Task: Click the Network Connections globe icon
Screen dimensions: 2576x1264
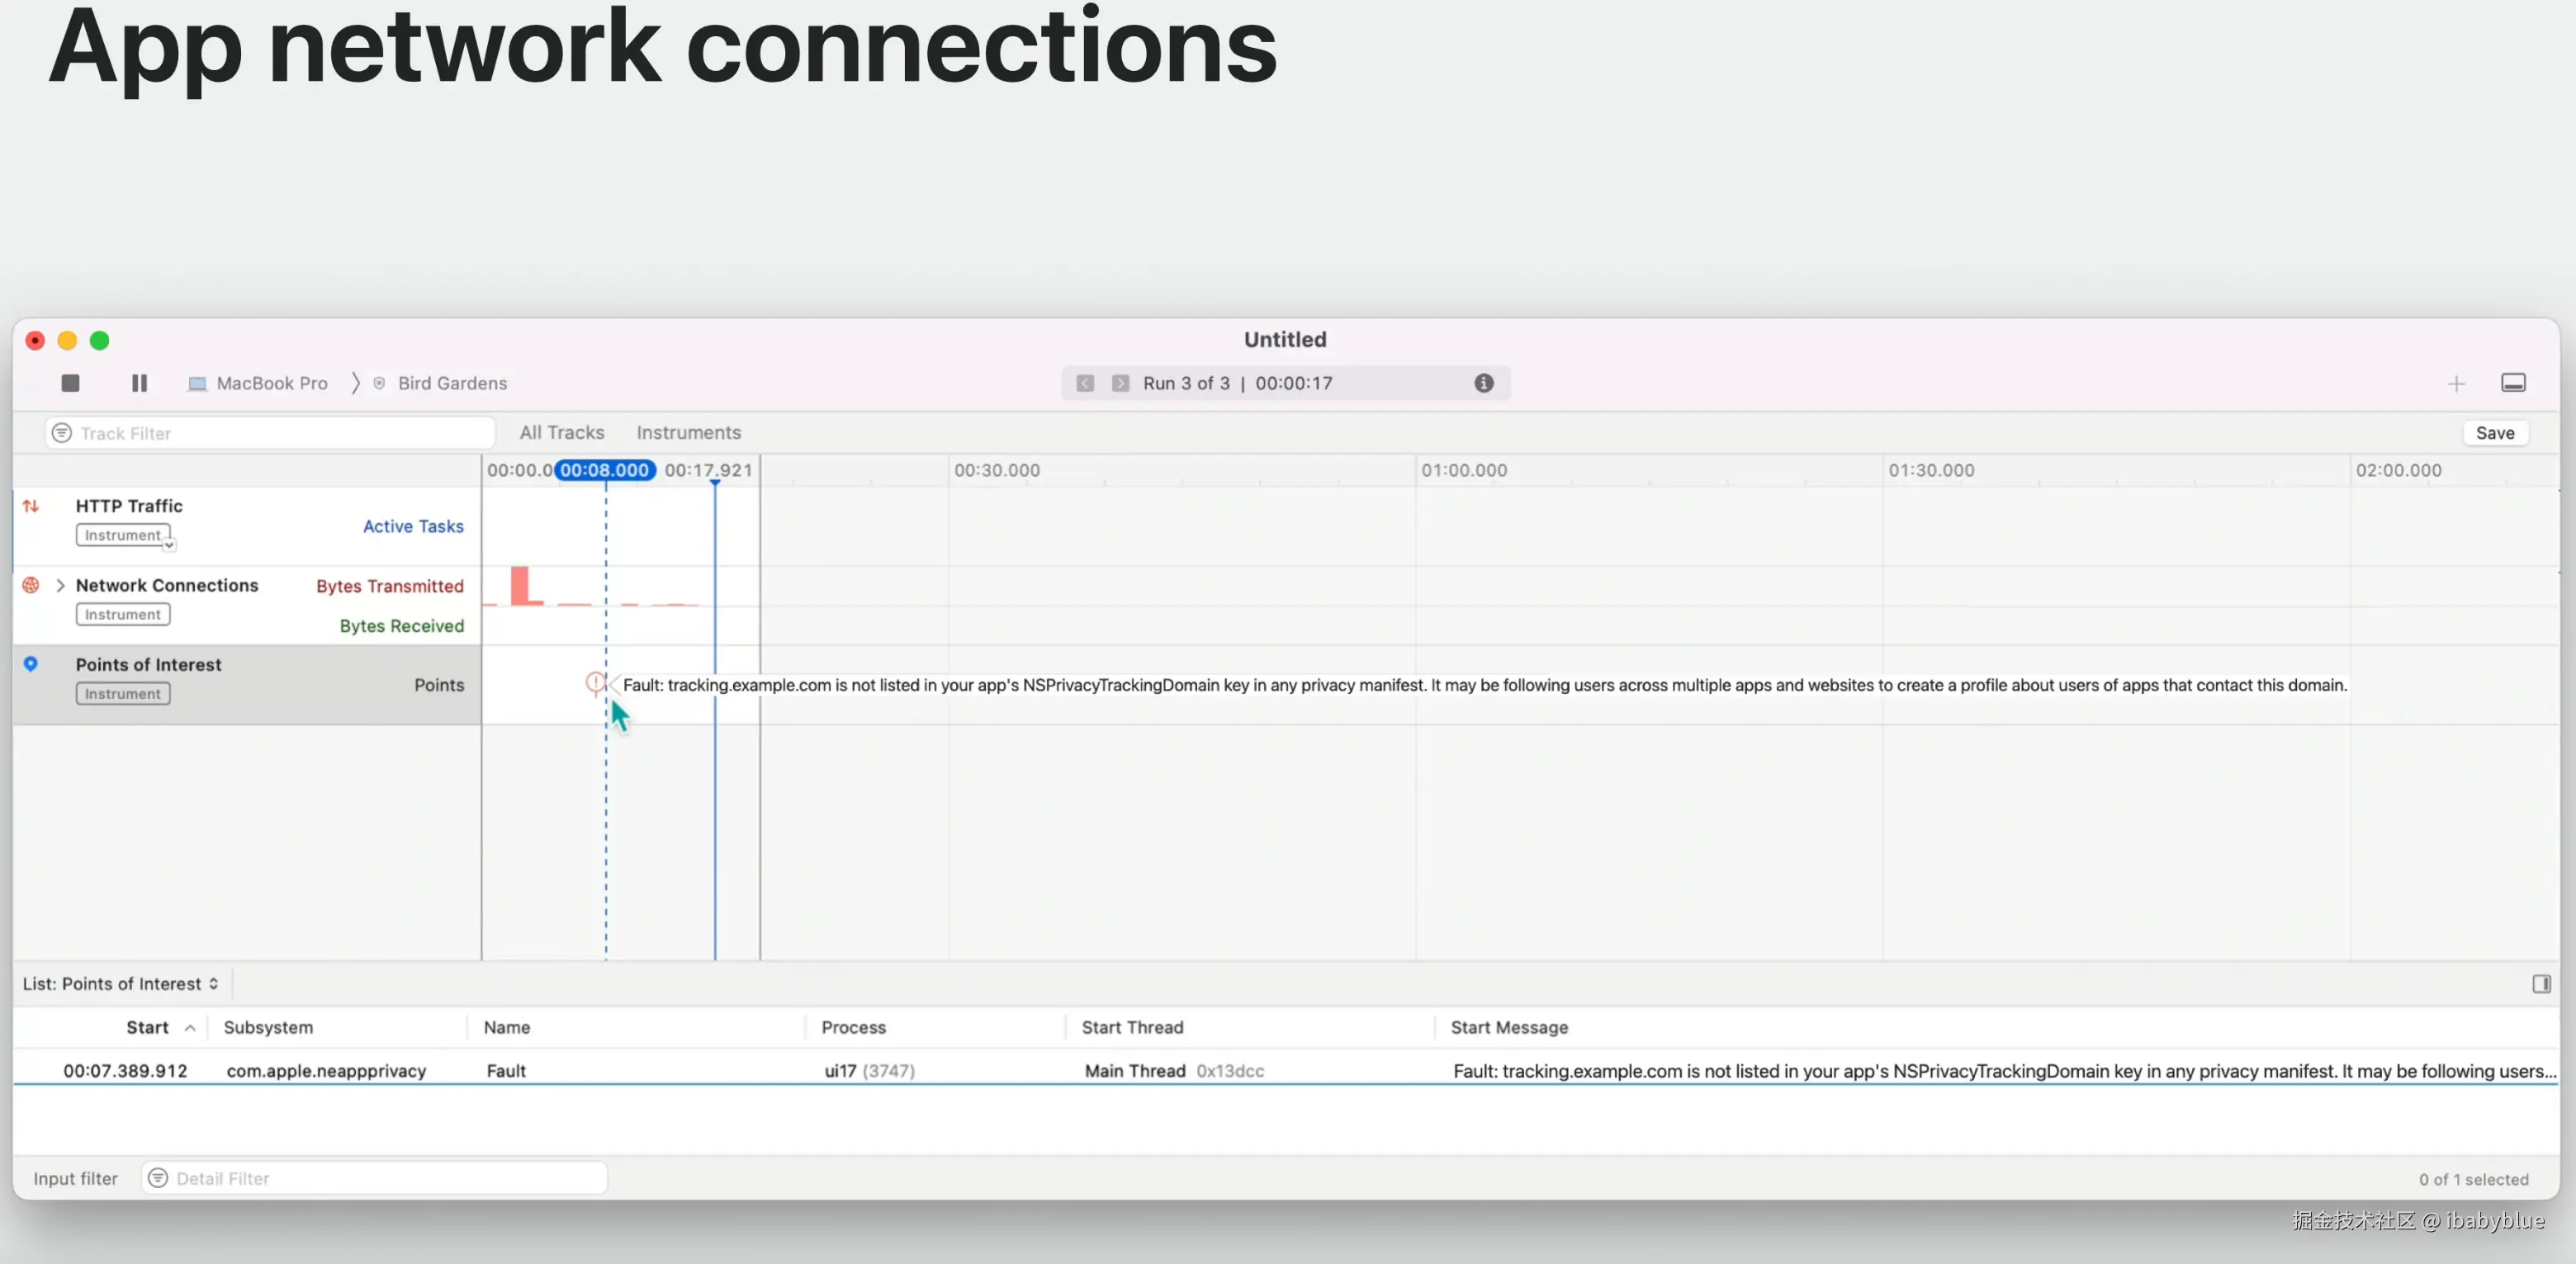Action: [31, 586]
